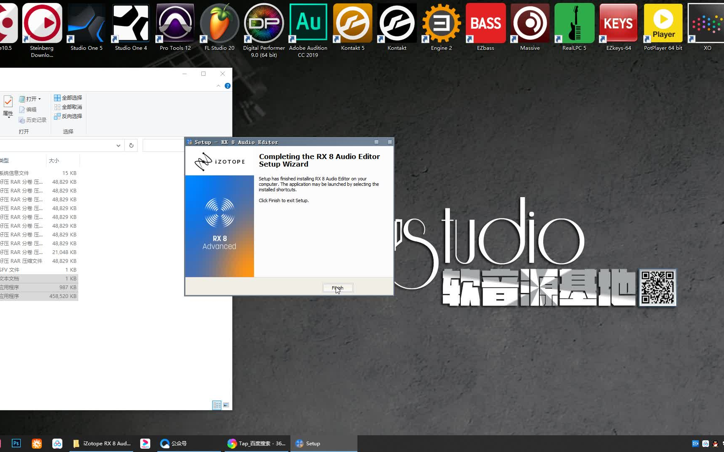Screen dimensions: 724x452
Task: Click the QQ penguin icon in system tray
Action: [x=715, y=444]
